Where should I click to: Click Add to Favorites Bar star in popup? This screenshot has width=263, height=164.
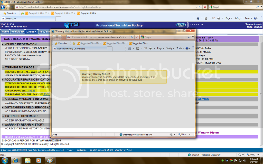74,43
